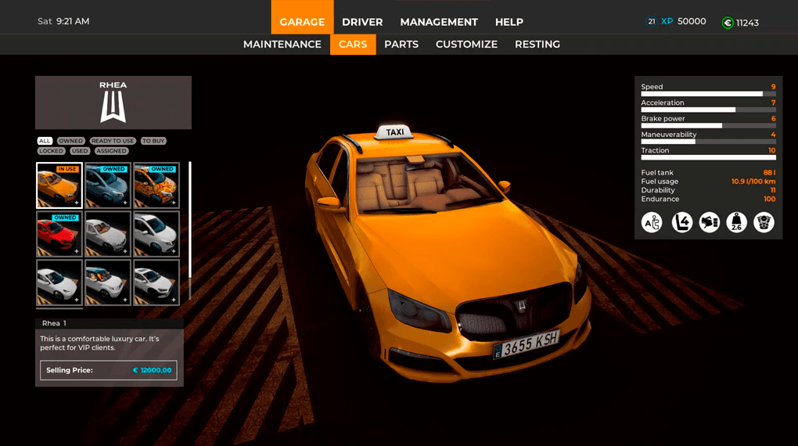Screen dimensions: 798x446
Task: Click the car list vertical scrollbar
Action: tap(190, 220)
